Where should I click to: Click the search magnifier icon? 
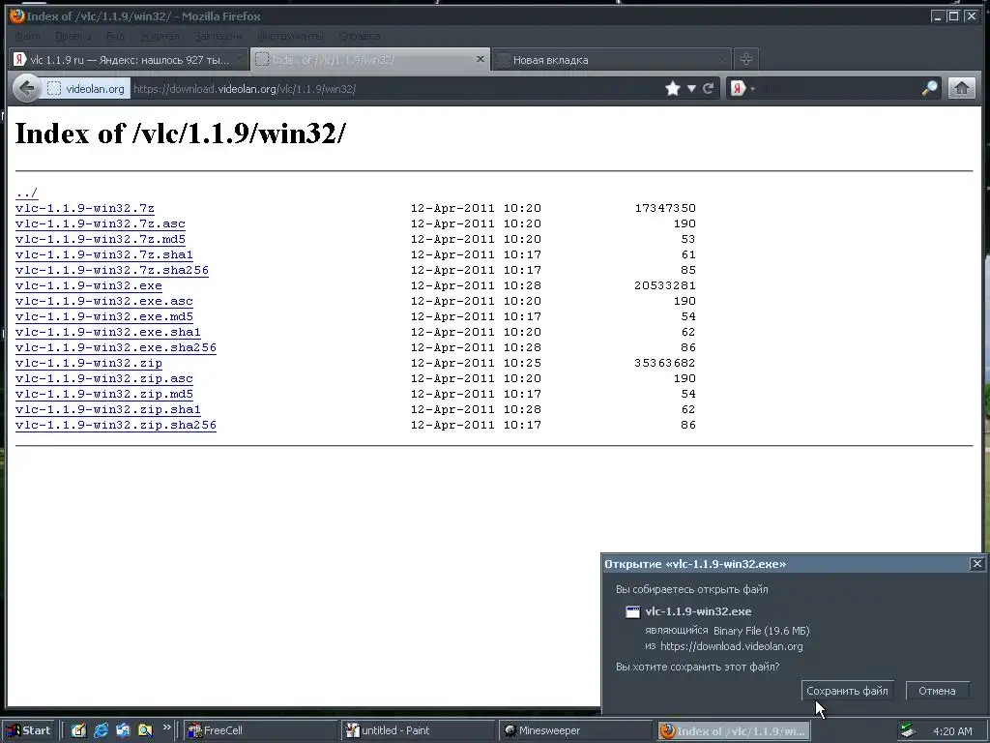coord(929,88)
